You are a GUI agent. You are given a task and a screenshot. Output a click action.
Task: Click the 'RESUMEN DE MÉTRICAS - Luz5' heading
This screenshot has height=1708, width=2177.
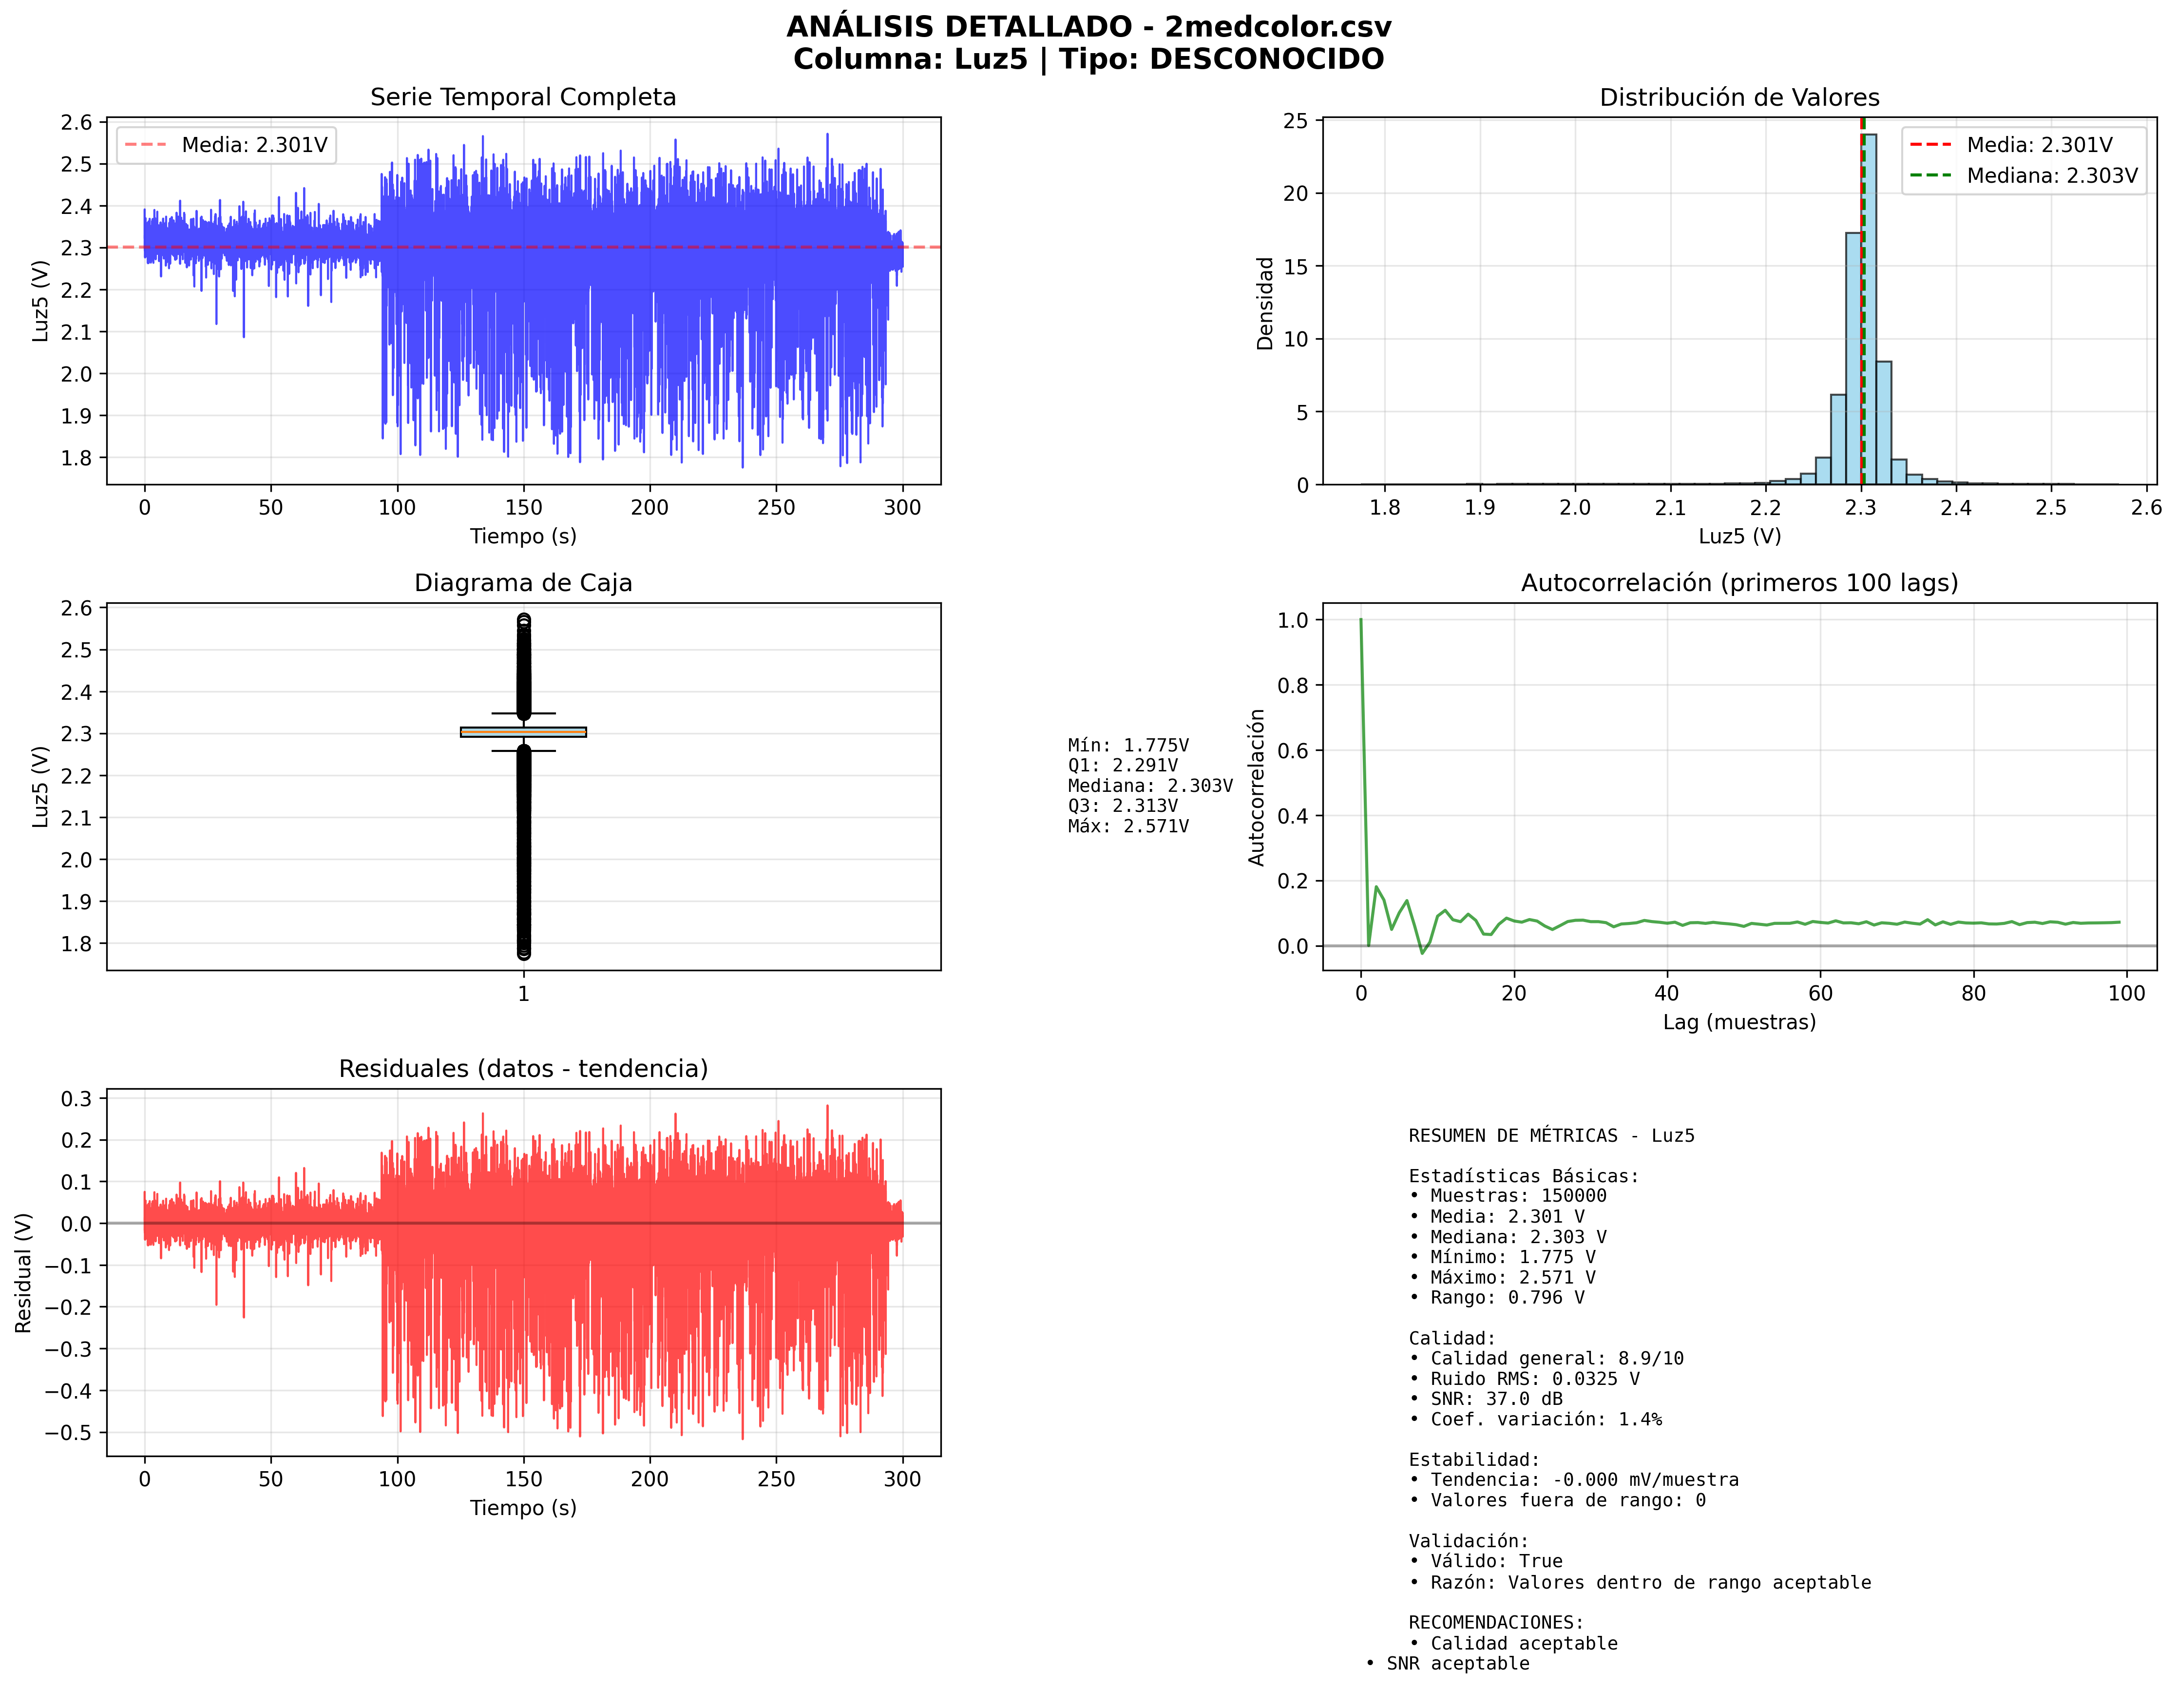point(1551,1136)
